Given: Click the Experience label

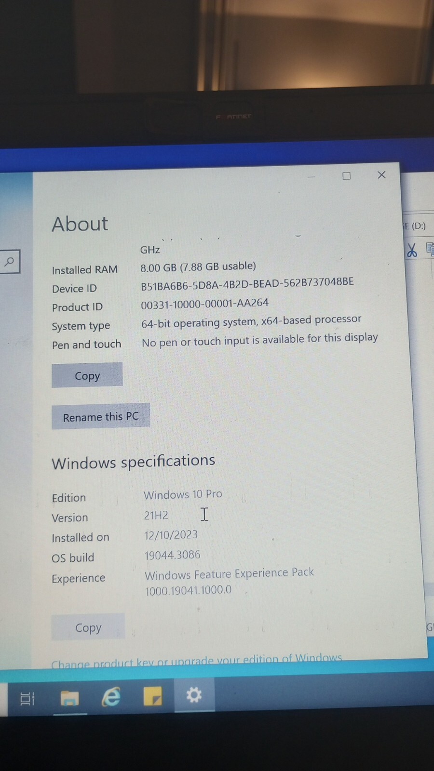Looking at the screenshot, I should tap(79, 578).
